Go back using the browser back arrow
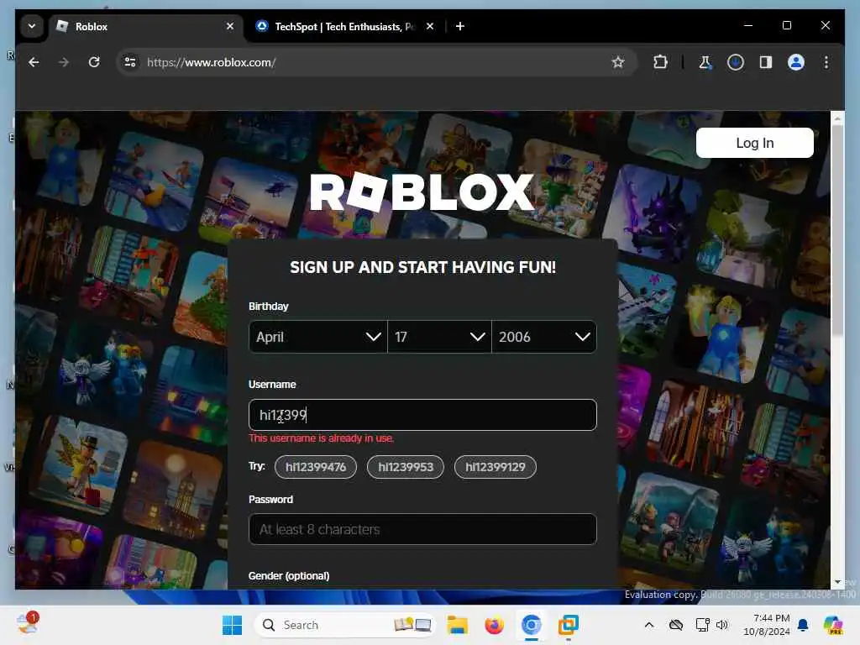Screen dimensions: 860x645 point(34,62)
